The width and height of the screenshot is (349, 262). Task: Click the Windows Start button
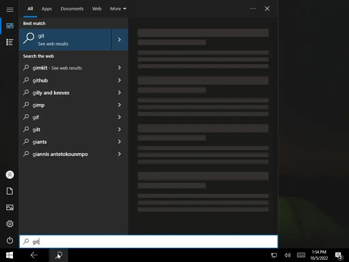pos(10,255)
